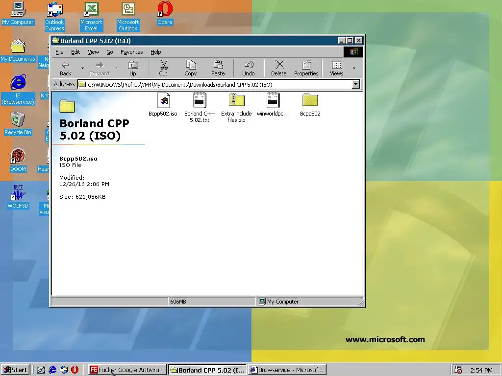
Task: Select the Bcpp502 folder
Action: point(310,105)
